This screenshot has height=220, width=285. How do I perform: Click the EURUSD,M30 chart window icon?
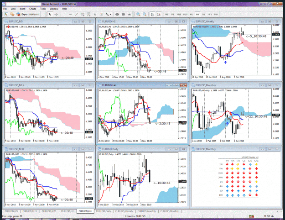tap(6, 149)
